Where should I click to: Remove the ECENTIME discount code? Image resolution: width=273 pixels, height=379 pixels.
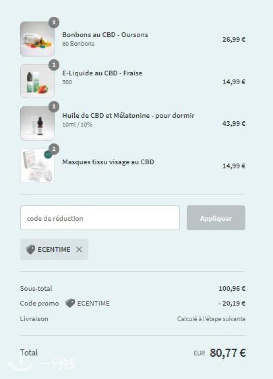79,250
